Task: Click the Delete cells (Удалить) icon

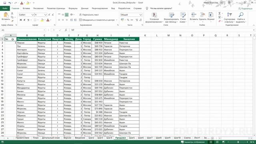Action: point(203,15)
